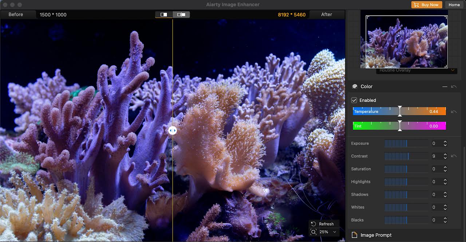Reset the Temperature slider using its undo icon
This screenshot has height=242, width=466.
(454, 112)
